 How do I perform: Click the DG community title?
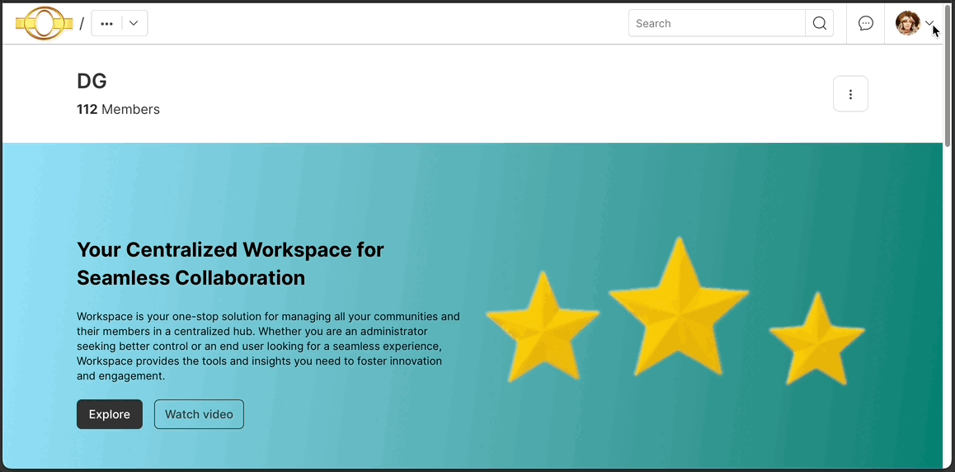coord(92,81)
